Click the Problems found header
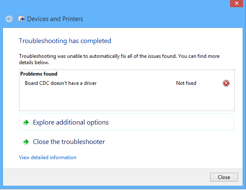The image size is (246, 190). point(39,74)
